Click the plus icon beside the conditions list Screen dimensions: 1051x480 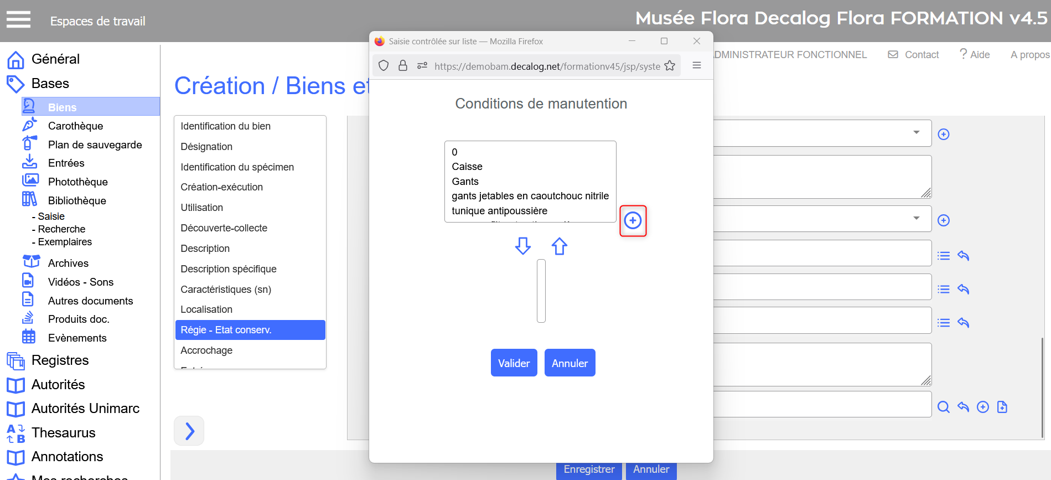coord(633,221)
